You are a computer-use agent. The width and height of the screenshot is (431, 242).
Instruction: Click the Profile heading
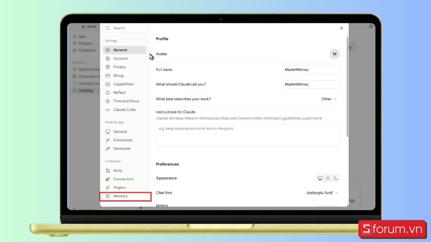pos(162,39)
